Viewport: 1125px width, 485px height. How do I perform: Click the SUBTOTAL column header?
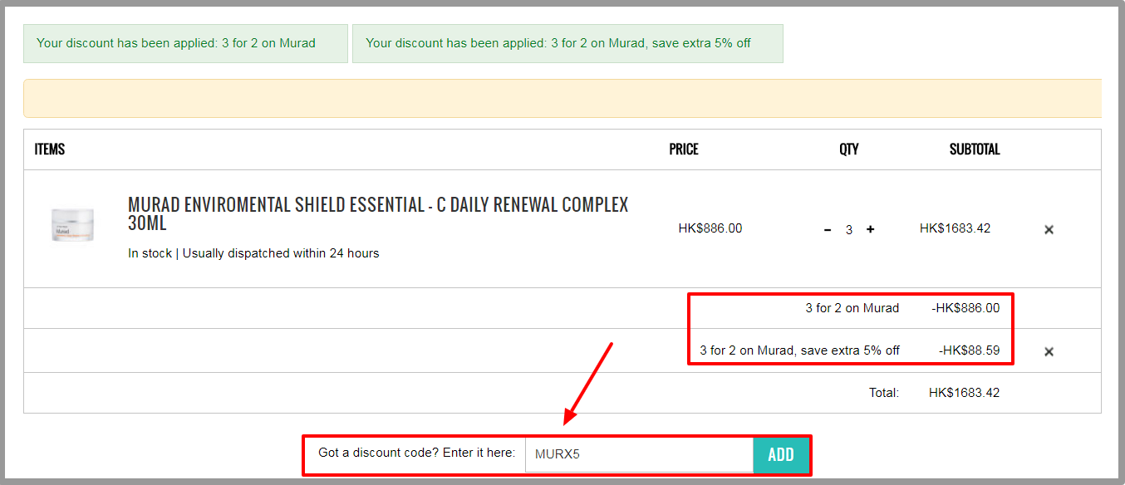point(975,149)
